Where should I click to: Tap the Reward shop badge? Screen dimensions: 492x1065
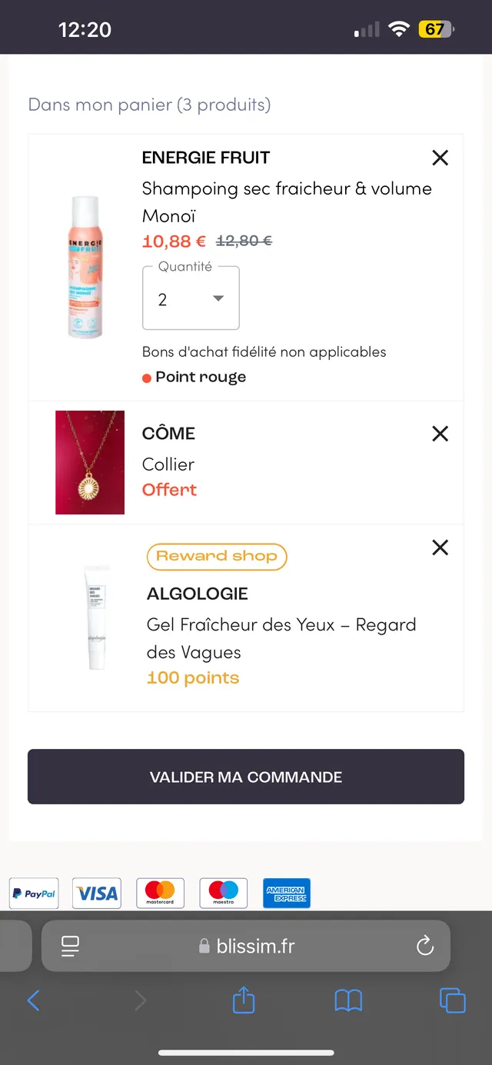point(217,554)
